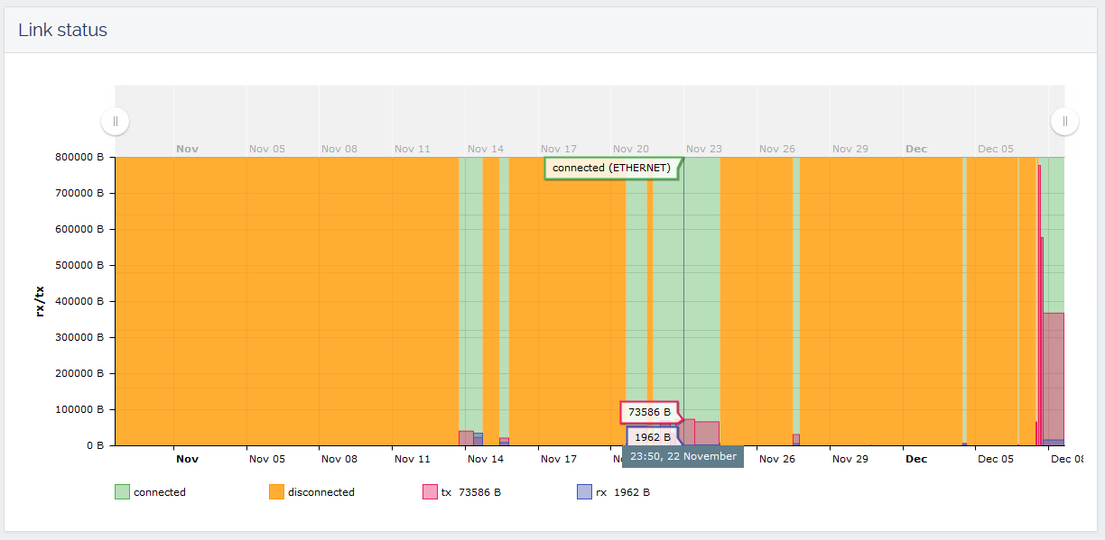
Task: Click the 'rx 1962 B' legend text
Action: 622,492
